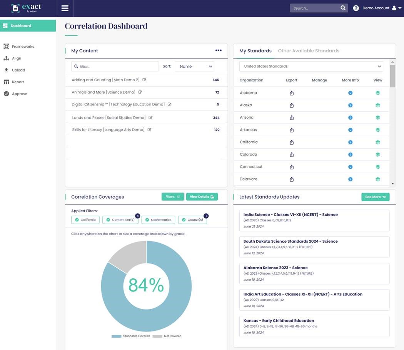This screenshot has width=404, height=350.
Task: Toggle the Content Set(s) applied filter
Action: pos(120,220)
